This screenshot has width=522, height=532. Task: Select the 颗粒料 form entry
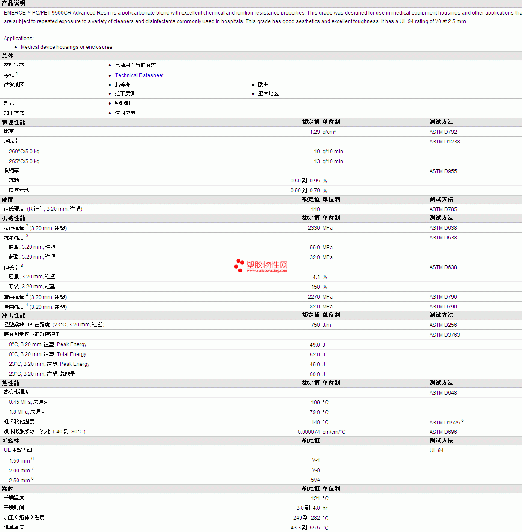[122, 103]
